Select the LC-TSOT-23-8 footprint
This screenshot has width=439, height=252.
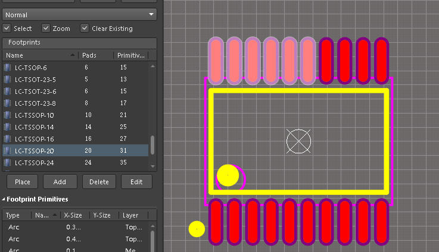75,103
